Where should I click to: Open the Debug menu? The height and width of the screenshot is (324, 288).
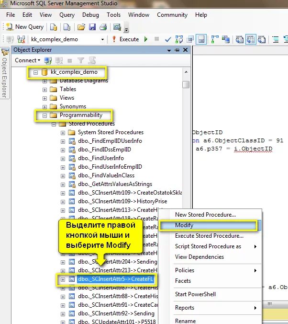90,15
